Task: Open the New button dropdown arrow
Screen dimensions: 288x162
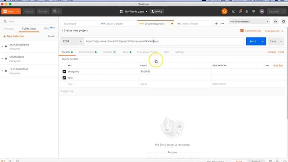Action: click(18, 11)
